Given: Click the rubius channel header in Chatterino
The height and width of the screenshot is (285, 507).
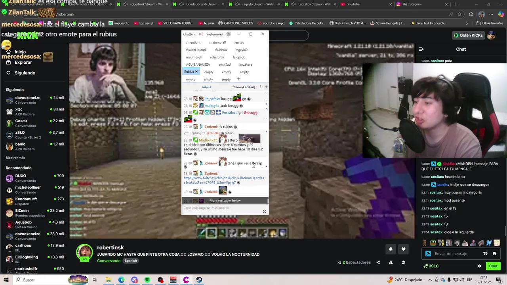Looking at the screenshot, I should tap(206, 87).
